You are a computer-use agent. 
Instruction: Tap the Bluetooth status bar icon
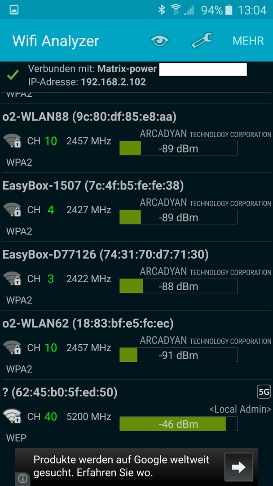click(x=162, y=10)
